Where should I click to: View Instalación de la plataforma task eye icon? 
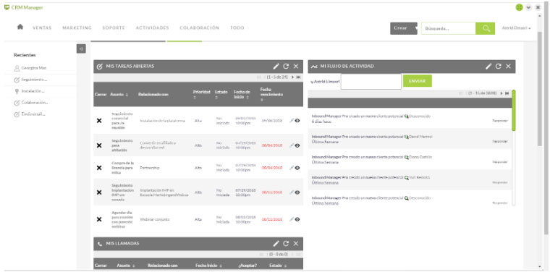click(297, 121)
